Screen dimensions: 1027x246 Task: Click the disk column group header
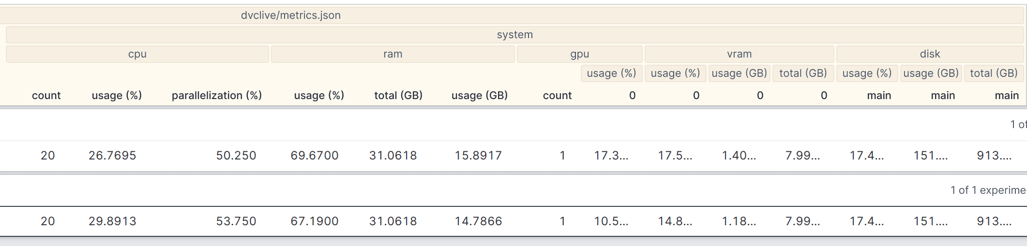[930, 54]
